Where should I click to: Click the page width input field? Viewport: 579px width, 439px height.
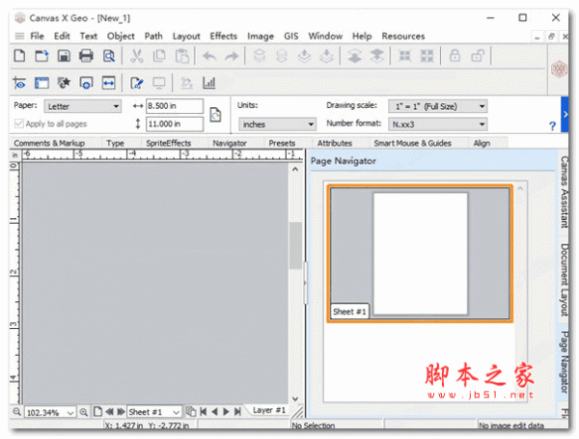(175, 106)
